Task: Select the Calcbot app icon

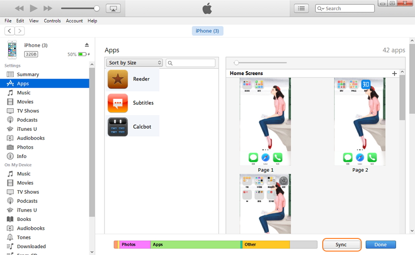Action: coord(118,127)
